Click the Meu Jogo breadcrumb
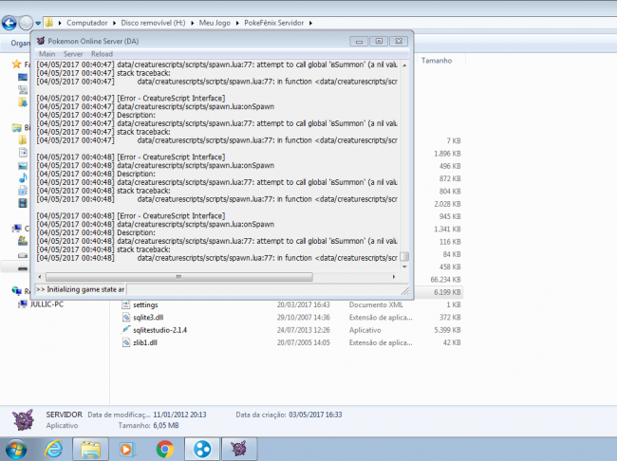Image resolution: width=617 pixels, height=461 pixels. click(x=215, y=23)
